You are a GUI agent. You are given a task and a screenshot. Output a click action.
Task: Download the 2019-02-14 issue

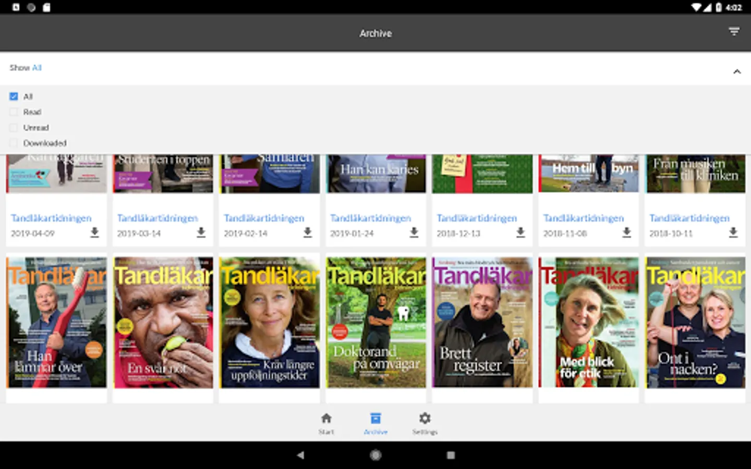point(308,232)
